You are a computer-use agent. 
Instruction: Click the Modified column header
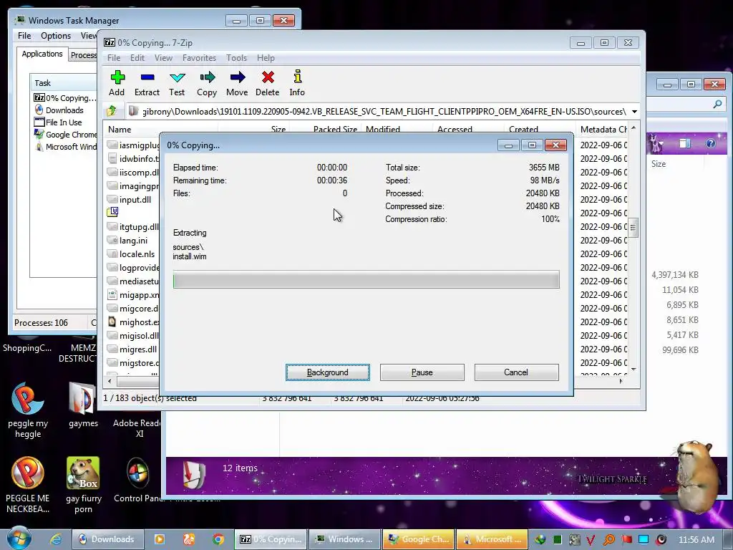(x=383, y=130)
